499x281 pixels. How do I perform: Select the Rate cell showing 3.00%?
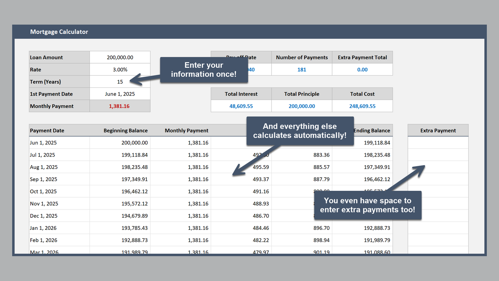(120, 69)
